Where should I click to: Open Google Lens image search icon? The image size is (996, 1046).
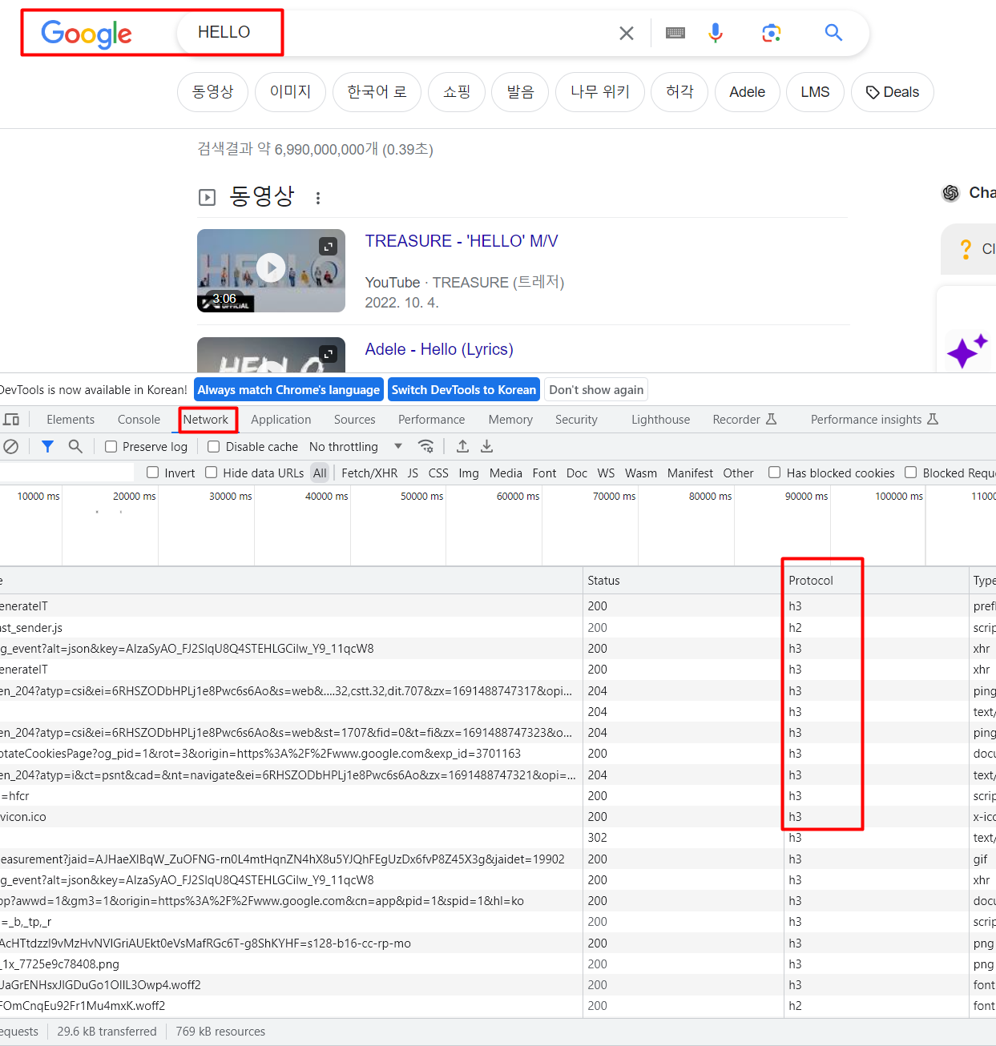pyautogui.click(x=772, y=33)
